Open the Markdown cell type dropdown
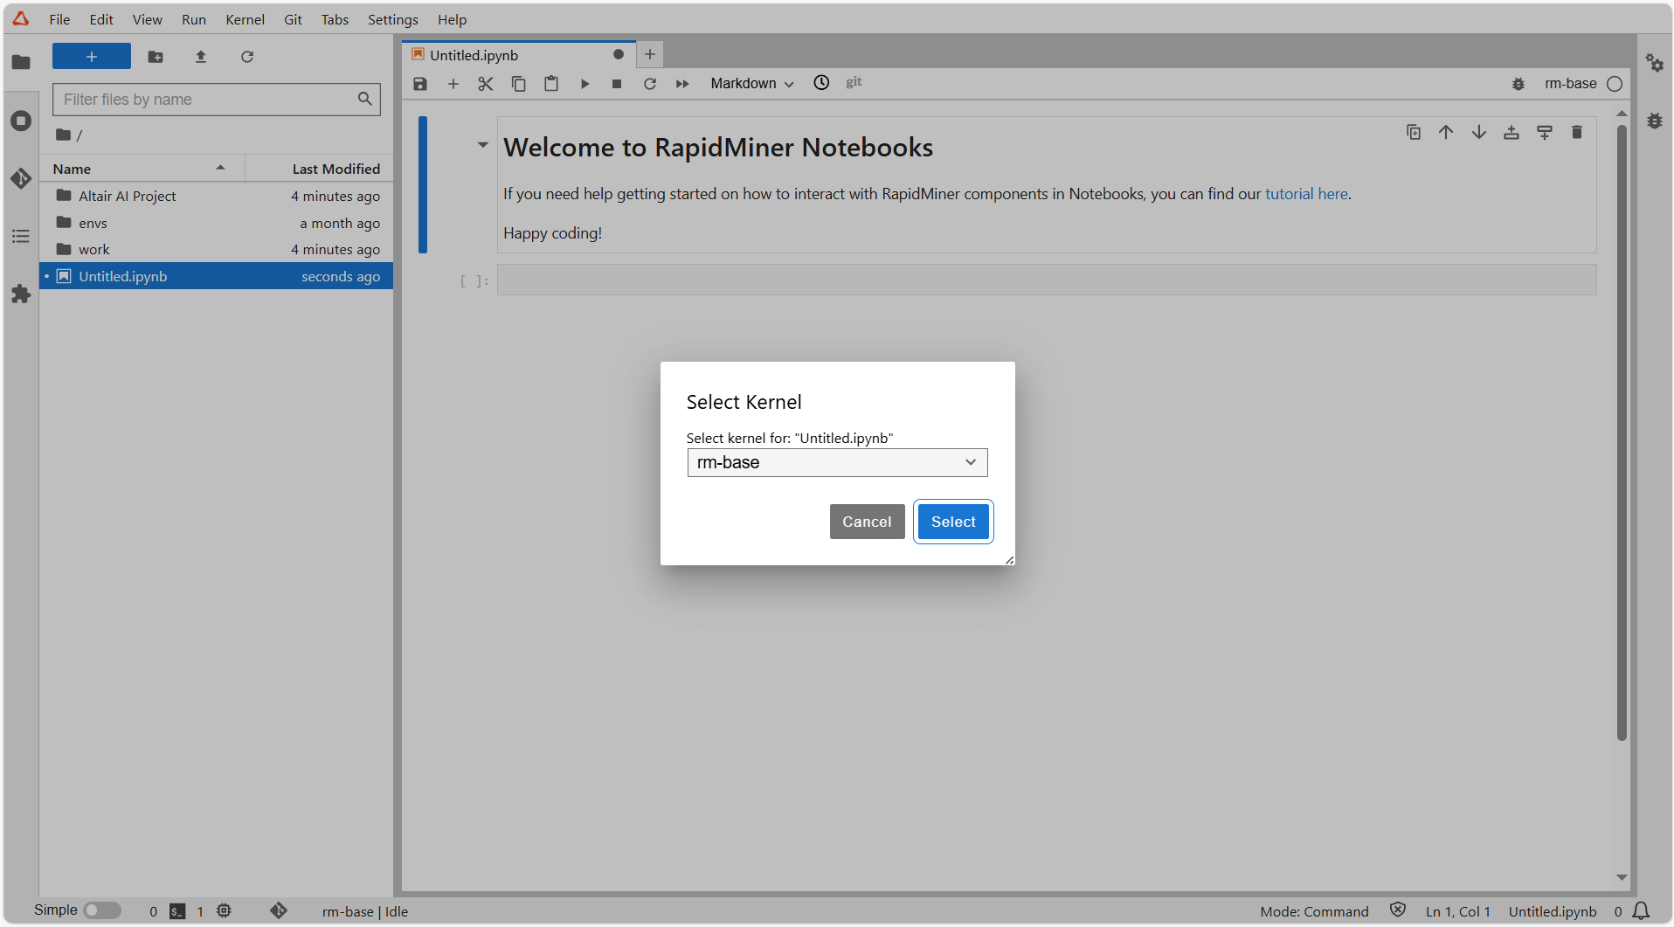This screenshot has height=927, width=1674. (751, 84)
